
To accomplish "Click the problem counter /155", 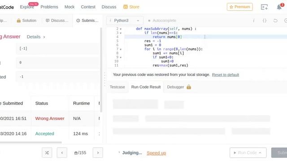I will pyautogui.click(x=80, y=153).
